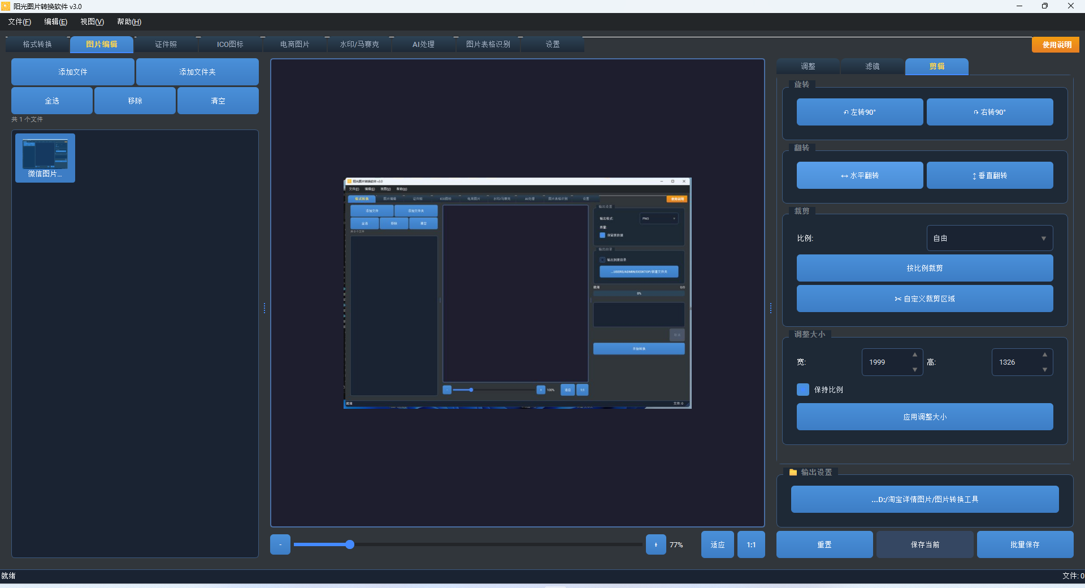Rotate image left 90 degrees
This screenshot has height=588, width=1085.
(x=860, y=112)
